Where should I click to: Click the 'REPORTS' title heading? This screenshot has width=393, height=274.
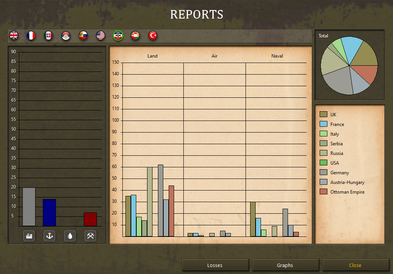click(x=197, y=14)
